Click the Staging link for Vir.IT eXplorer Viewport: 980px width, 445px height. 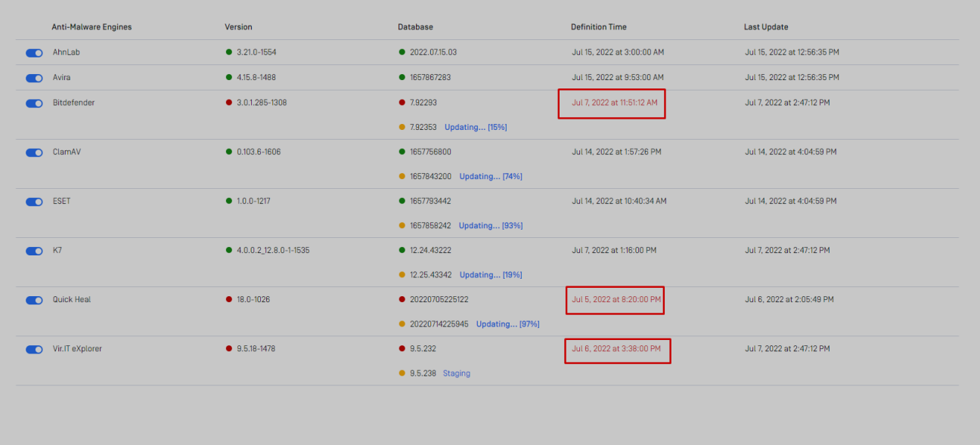pos(457,373)
